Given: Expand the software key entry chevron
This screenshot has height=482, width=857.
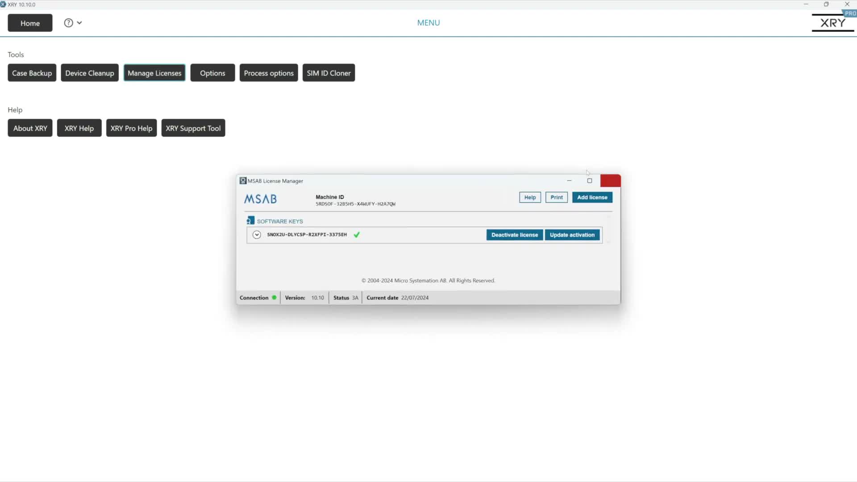Looking at the screenshot, I should click(x=257, y=235).
